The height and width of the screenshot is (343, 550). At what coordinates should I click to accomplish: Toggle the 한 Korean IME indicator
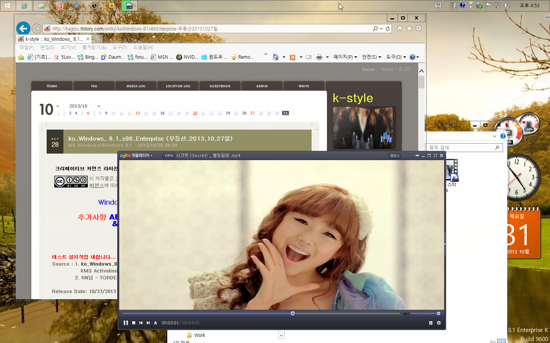pyautogui.click(x=438, y=5)
